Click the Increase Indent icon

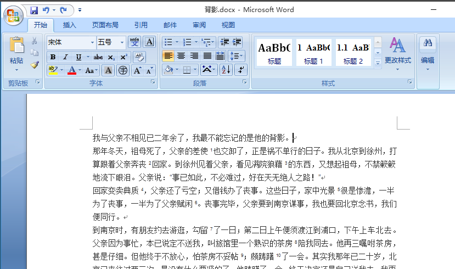tap(237, 42)
